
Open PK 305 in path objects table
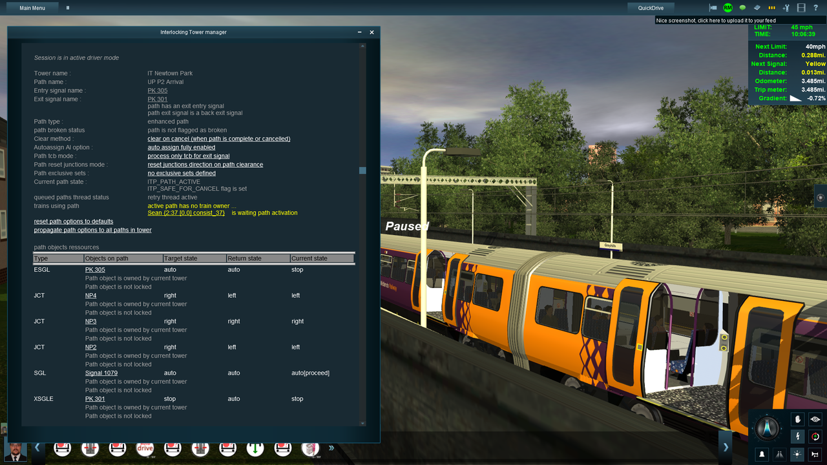[95, 269]
